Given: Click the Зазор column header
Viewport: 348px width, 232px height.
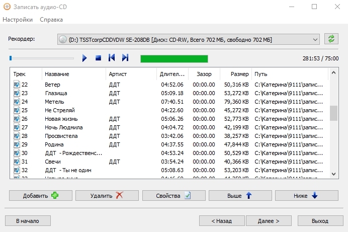Looking at the screenshot, I should [x=204, y=74].
